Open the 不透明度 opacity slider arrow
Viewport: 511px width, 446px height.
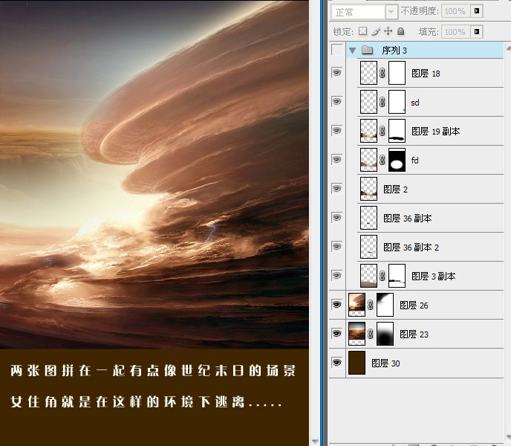[x=477, y=11]
